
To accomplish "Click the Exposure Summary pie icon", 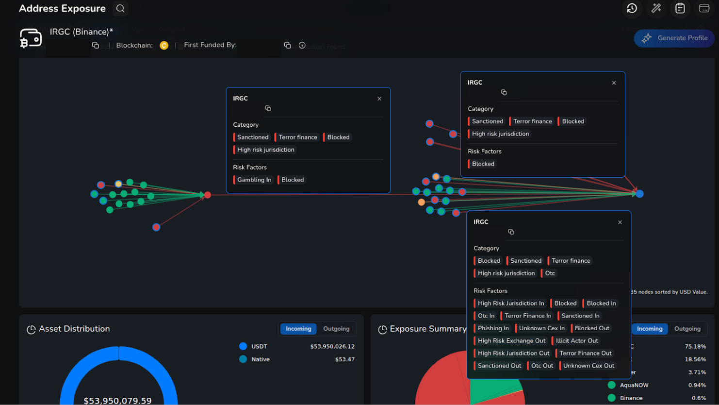I will (x=382, y=330).
